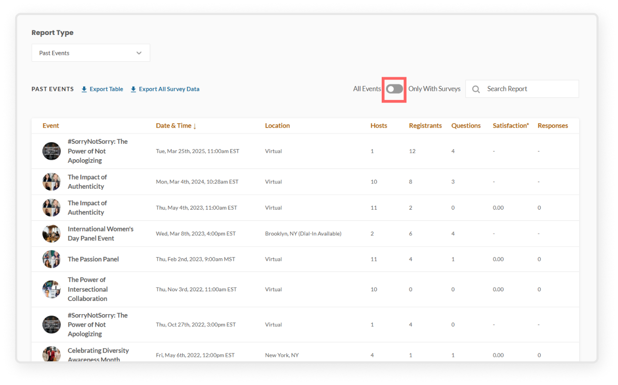Click date Wed, Mar 8th, 2023, 4:00pm EST
The image size is (618, 385).
point(196,234)
